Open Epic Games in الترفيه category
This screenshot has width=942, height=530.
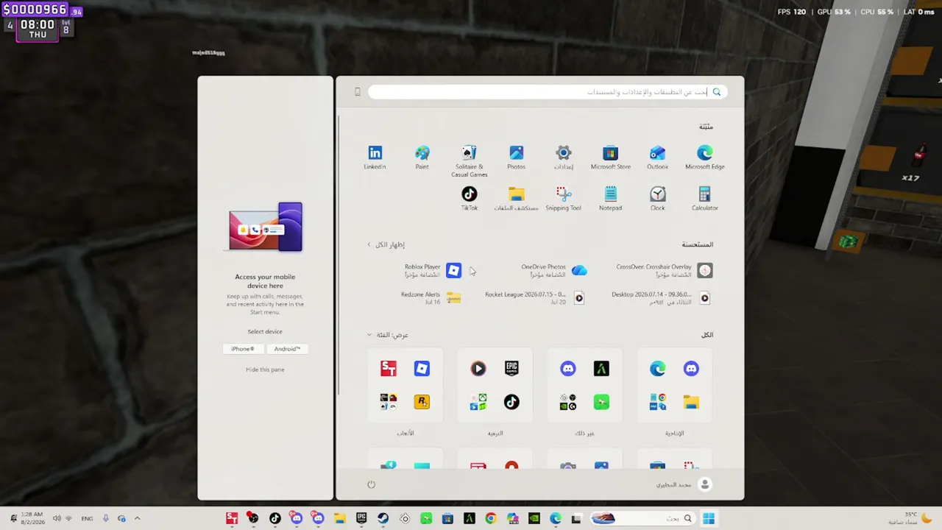click(x=511, y=368)
